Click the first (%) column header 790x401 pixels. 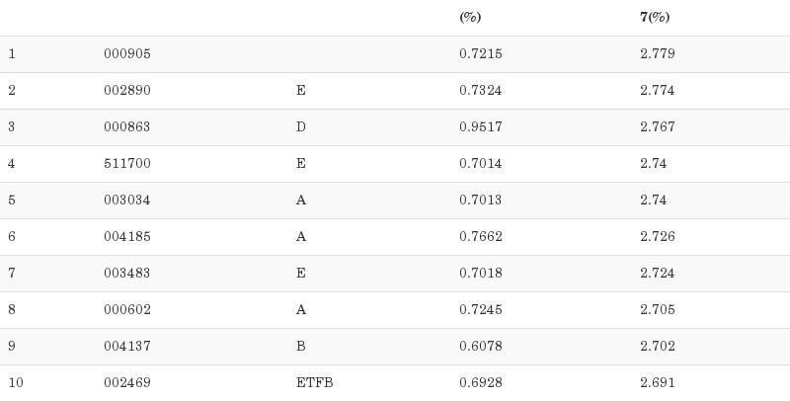coord(470,18)
